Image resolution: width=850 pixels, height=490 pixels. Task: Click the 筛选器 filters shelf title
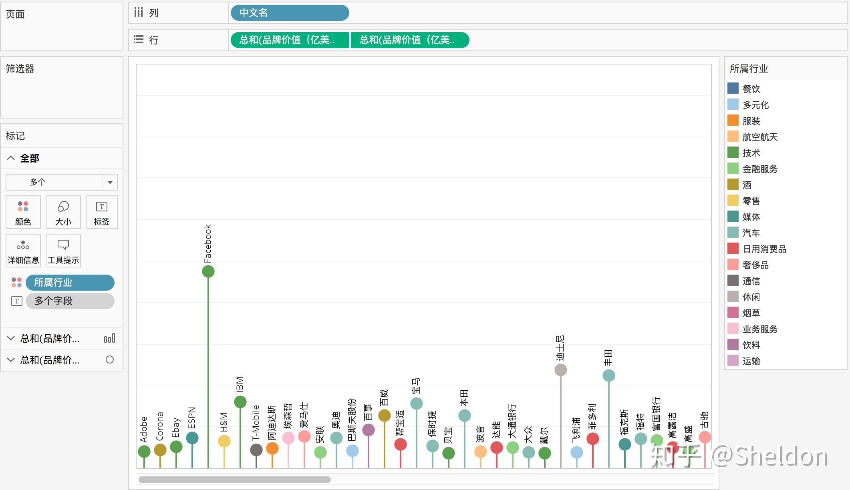tap(20, 69)
